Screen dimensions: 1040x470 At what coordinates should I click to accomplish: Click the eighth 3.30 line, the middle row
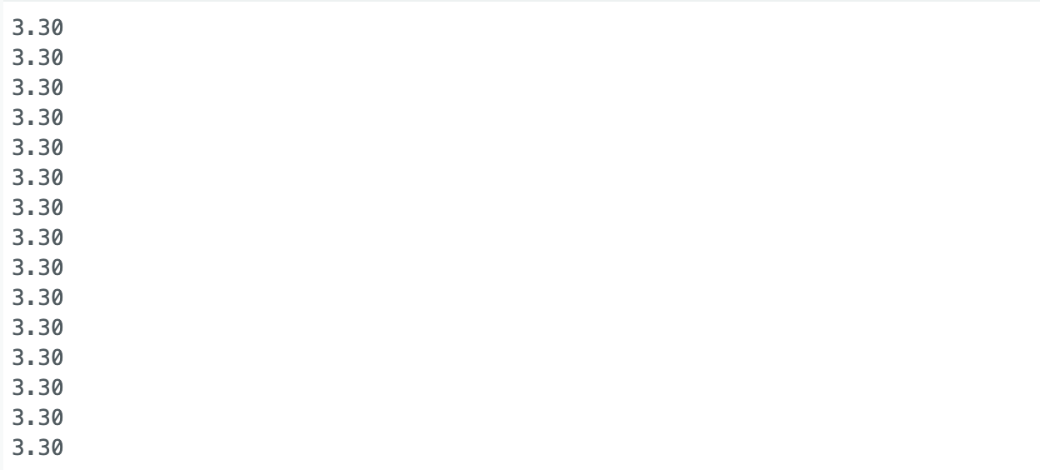37,237
